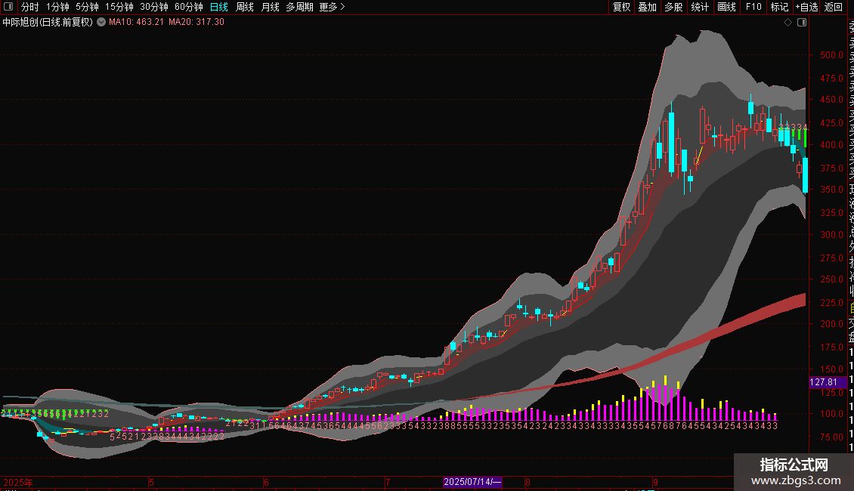Open F10 company information

pyautogui.click(x=753, y=7)
